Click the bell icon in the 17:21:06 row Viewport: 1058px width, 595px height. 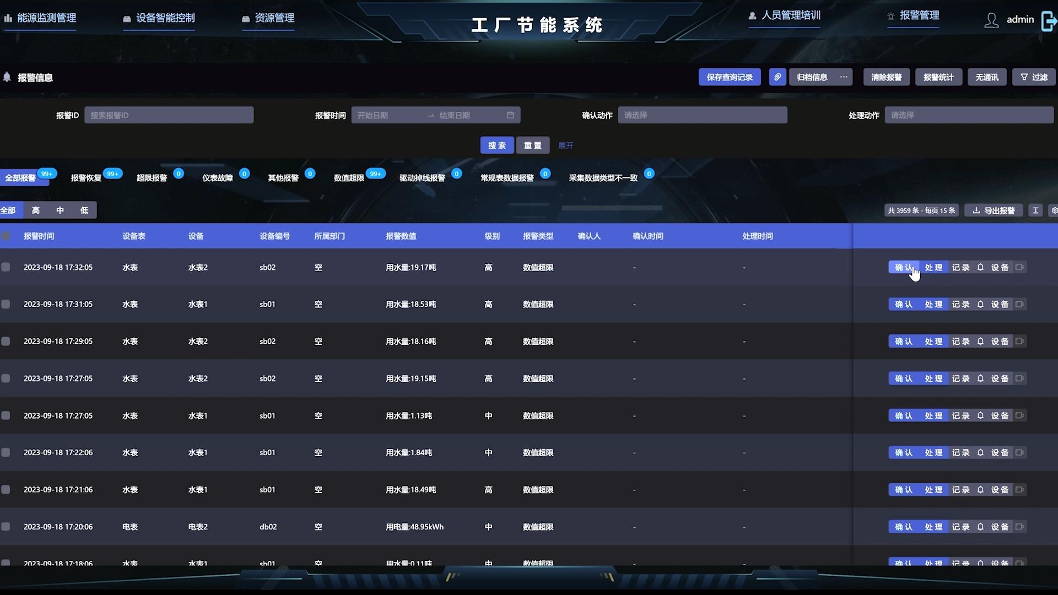980,490
